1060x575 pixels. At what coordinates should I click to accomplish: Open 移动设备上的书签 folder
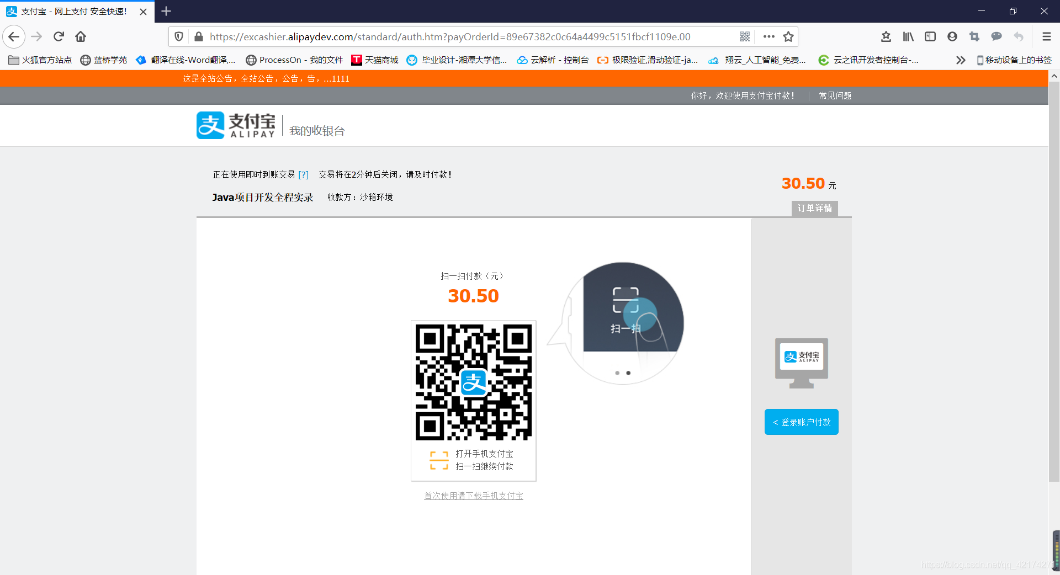[x=1014, y=60]
